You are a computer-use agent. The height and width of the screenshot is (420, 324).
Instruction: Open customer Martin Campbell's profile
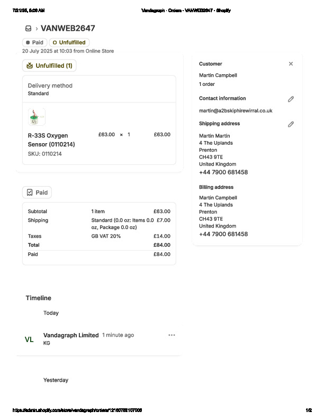tap(218, 75)
